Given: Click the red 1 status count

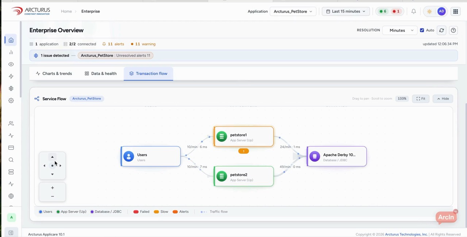Looking at the screenshot, I should click(x=396, y=11).
